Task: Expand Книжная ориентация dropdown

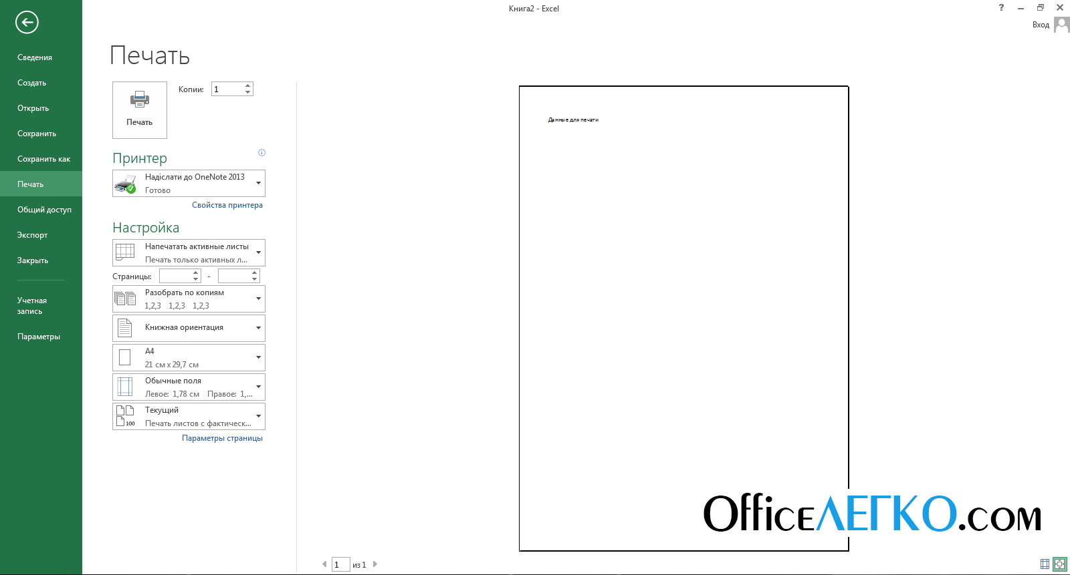Action: 189,328
